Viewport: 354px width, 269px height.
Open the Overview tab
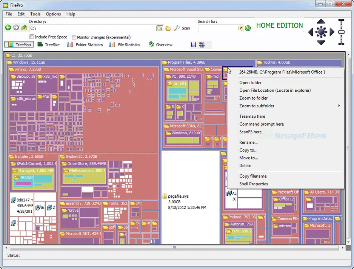160,45
